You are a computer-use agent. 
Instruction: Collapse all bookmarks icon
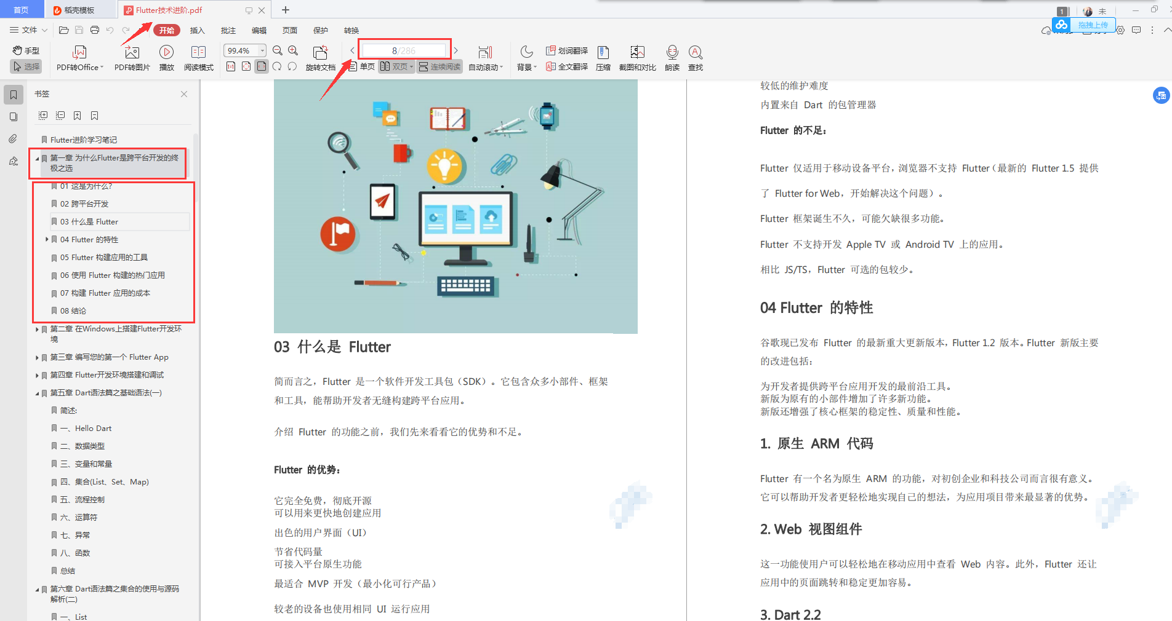[60, 116]
